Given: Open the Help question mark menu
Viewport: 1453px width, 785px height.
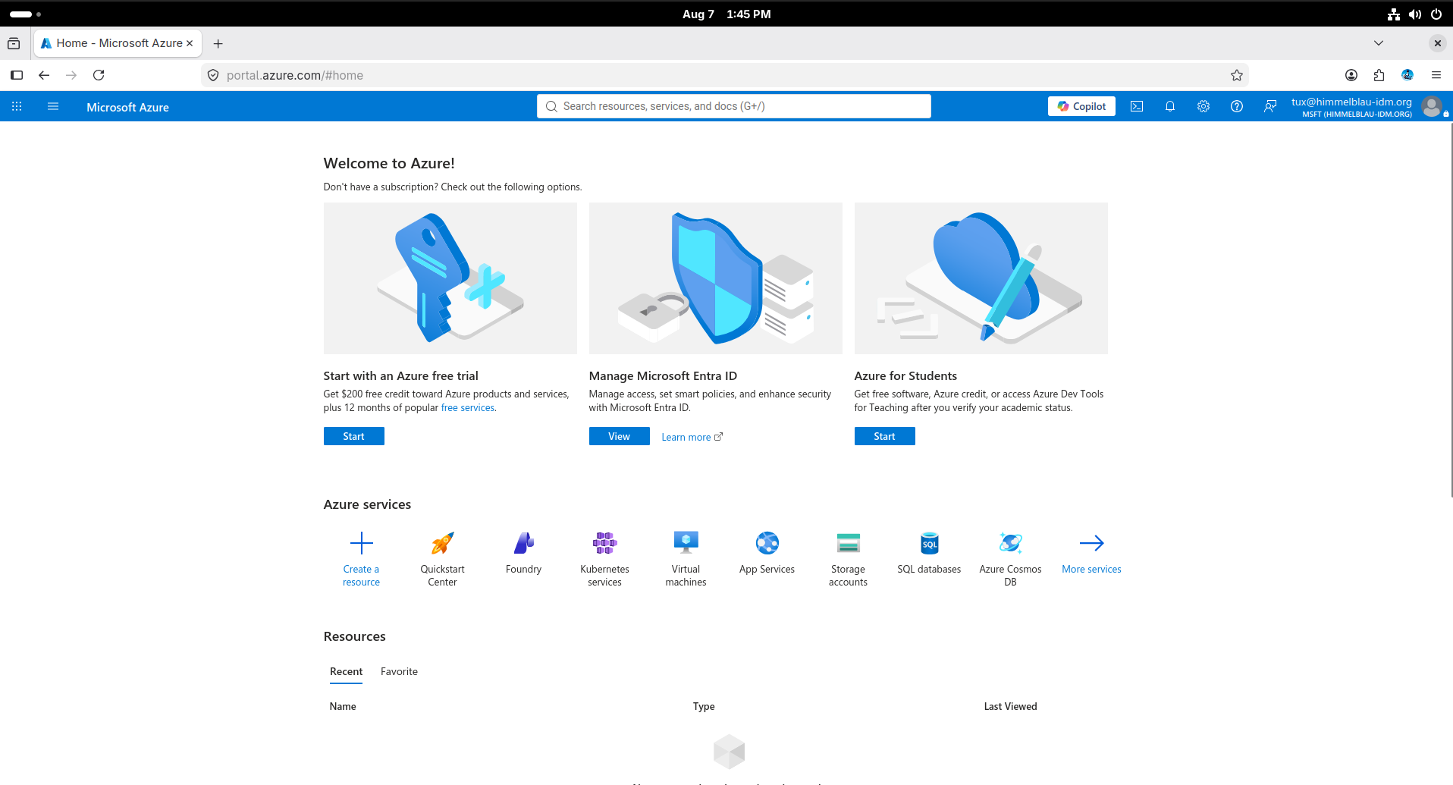Looking at the screenshot, I should 1237,106.
